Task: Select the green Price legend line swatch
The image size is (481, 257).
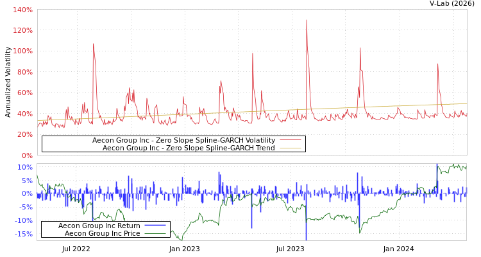Action: (x=155, y=234)
